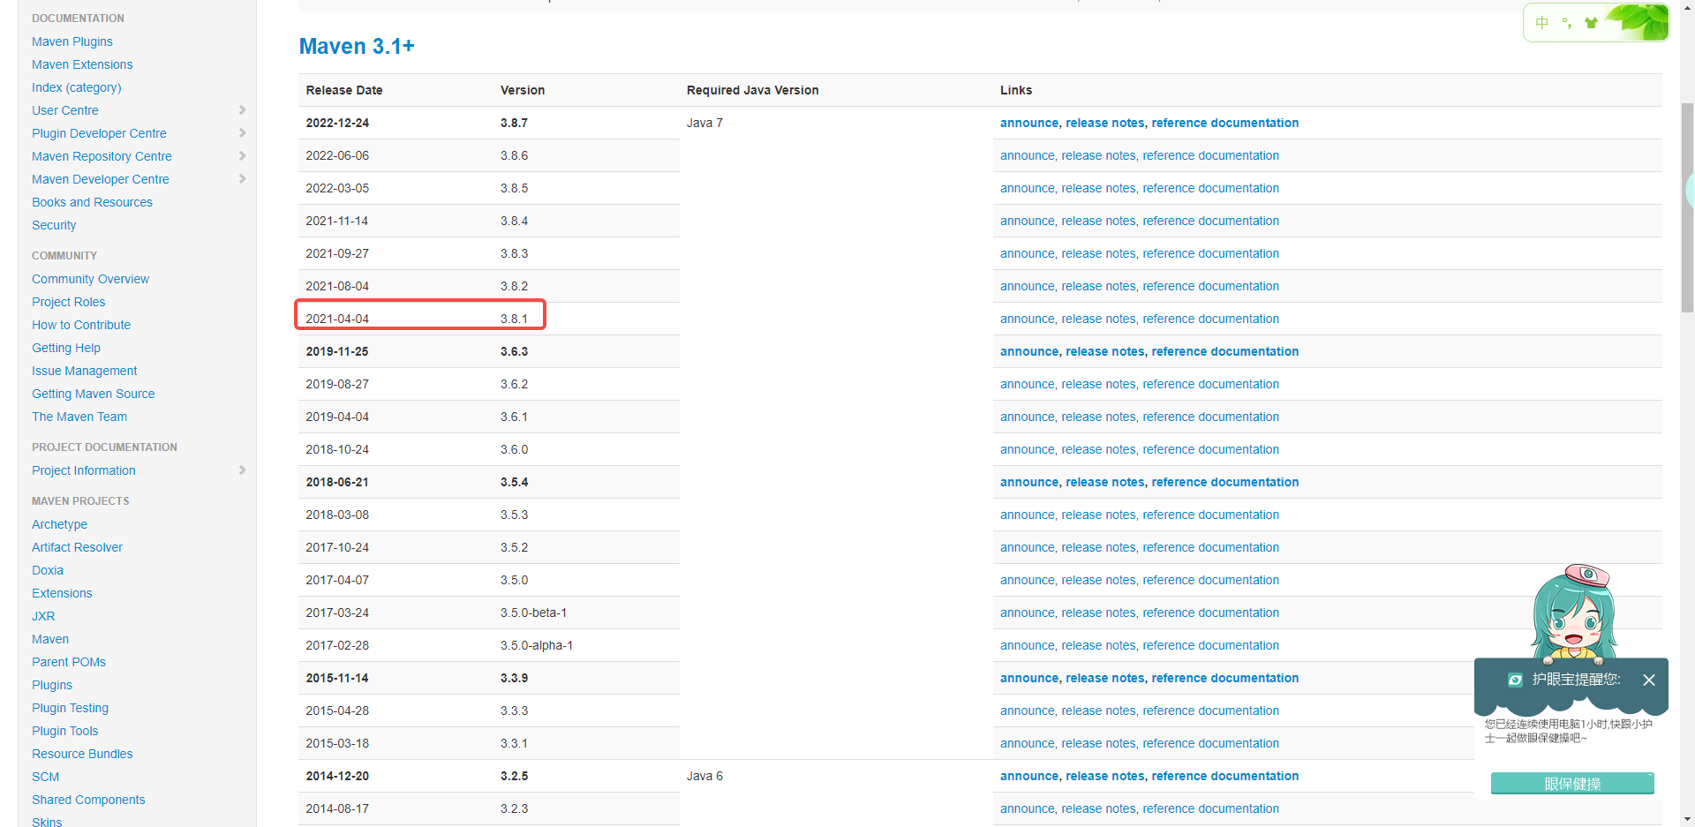Screen dimensions: 1695x827
Task: Toggle the 中 Chinese input mode icon
Action: (1542, 23)
